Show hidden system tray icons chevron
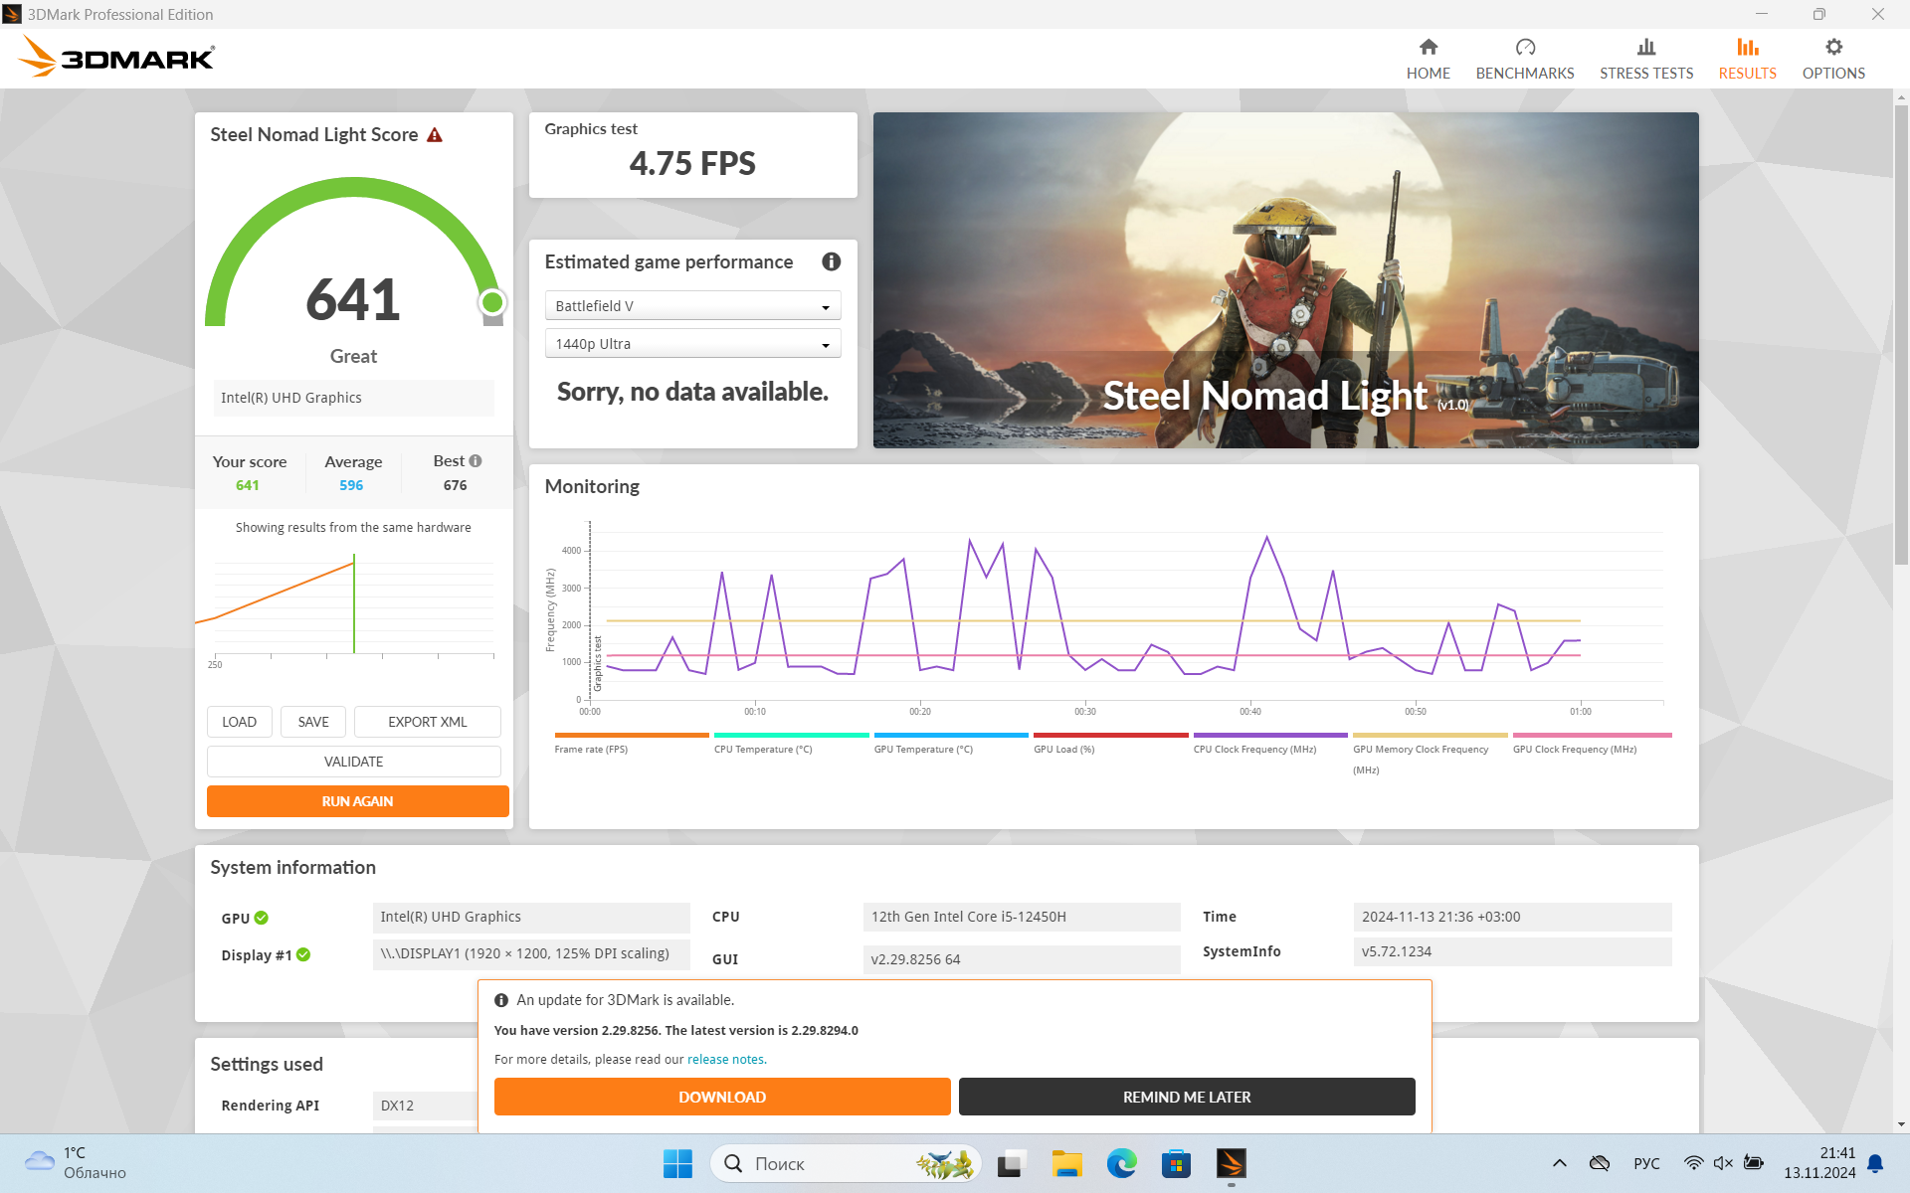Screen dimensions: 1910x1193 pyautogui.click(x=1559, y=1163)
